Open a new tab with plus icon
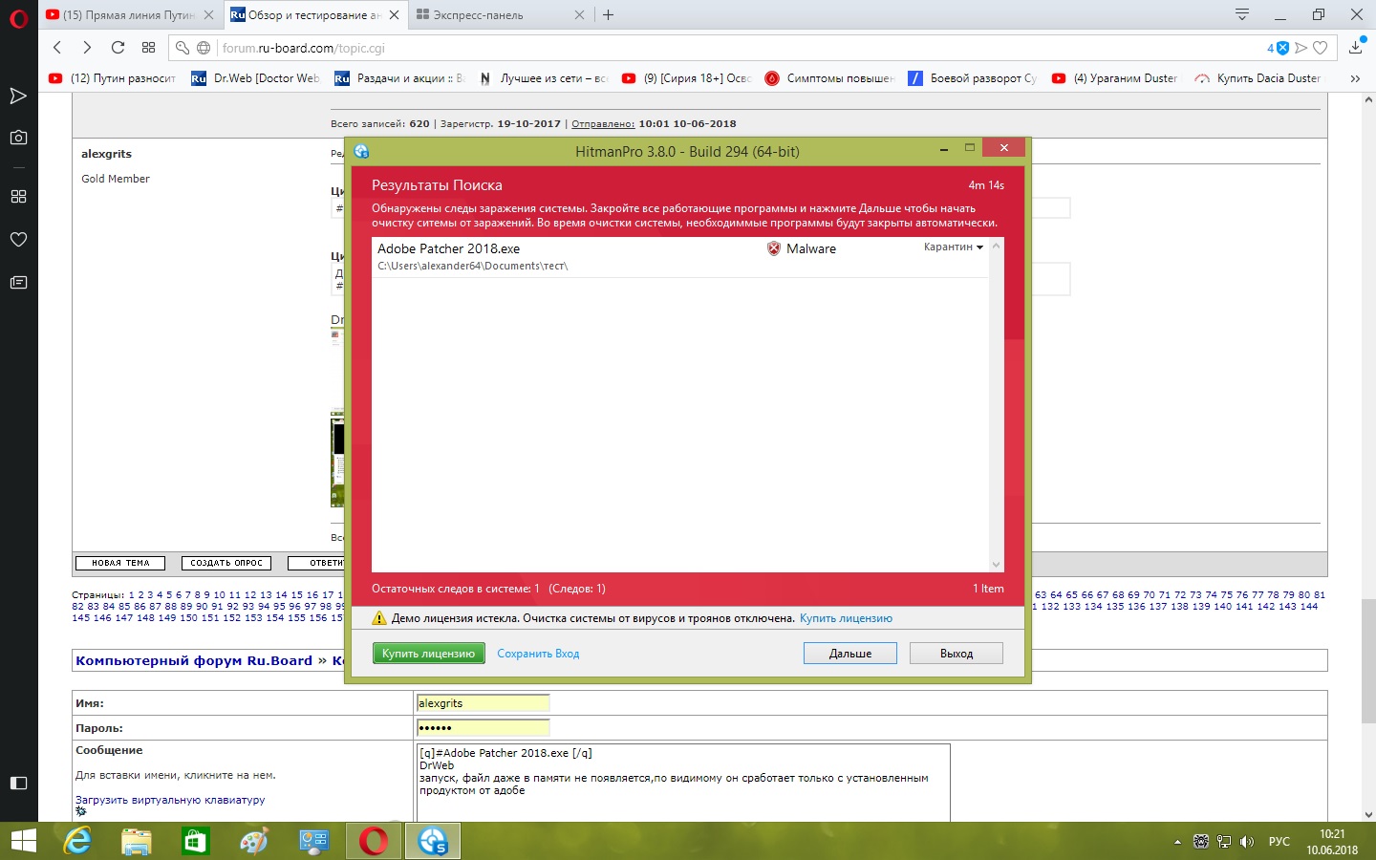 (x=609, y=14)
